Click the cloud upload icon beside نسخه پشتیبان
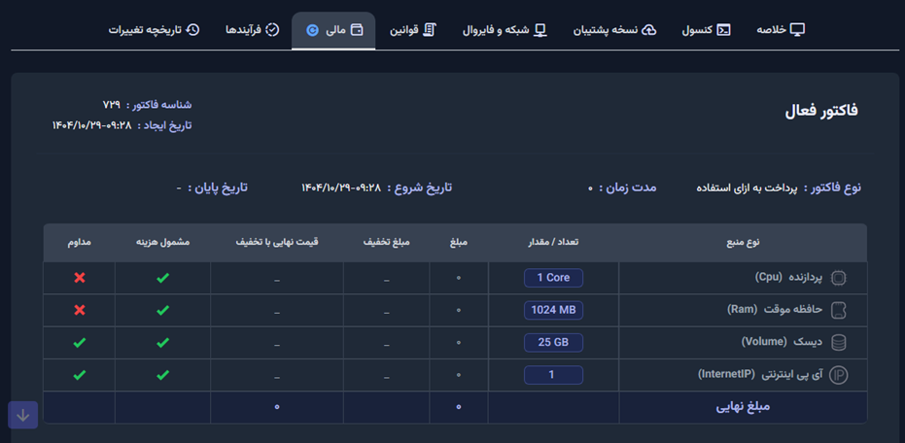Viewport: 905px width, 443px height. coord(649,30)
